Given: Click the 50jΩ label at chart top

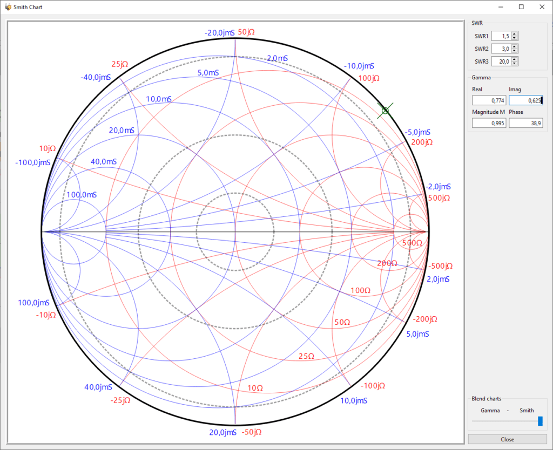Looking at the screenshot, I should (246, 32).
